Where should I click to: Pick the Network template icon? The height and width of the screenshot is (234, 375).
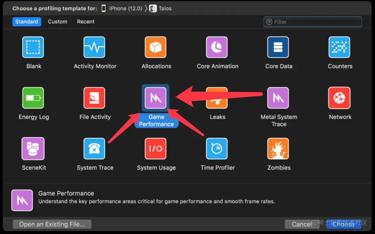(339, 98)
